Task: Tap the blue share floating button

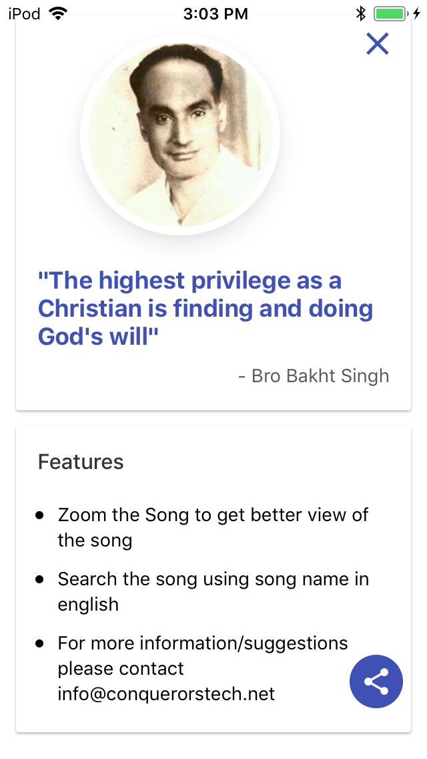Action: click(x=376, y=681)
